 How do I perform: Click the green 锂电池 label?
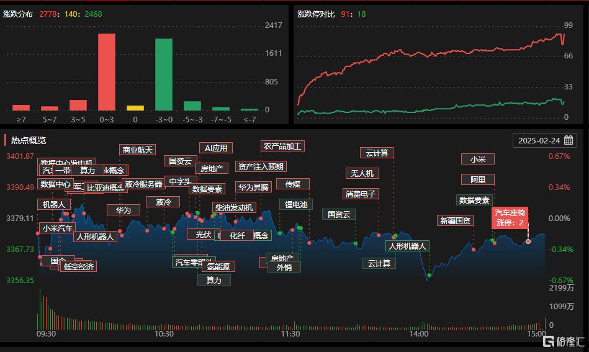click(296, 204)
